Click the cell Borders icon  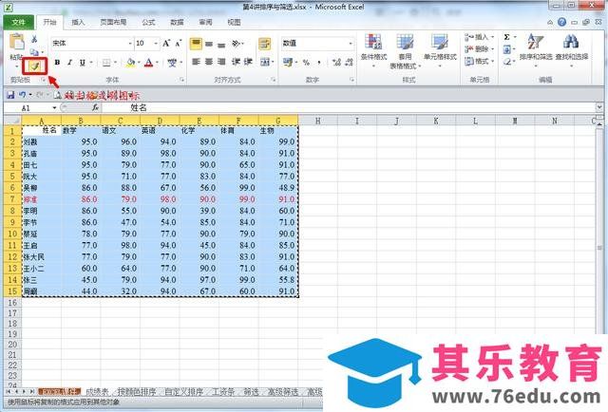106,62
